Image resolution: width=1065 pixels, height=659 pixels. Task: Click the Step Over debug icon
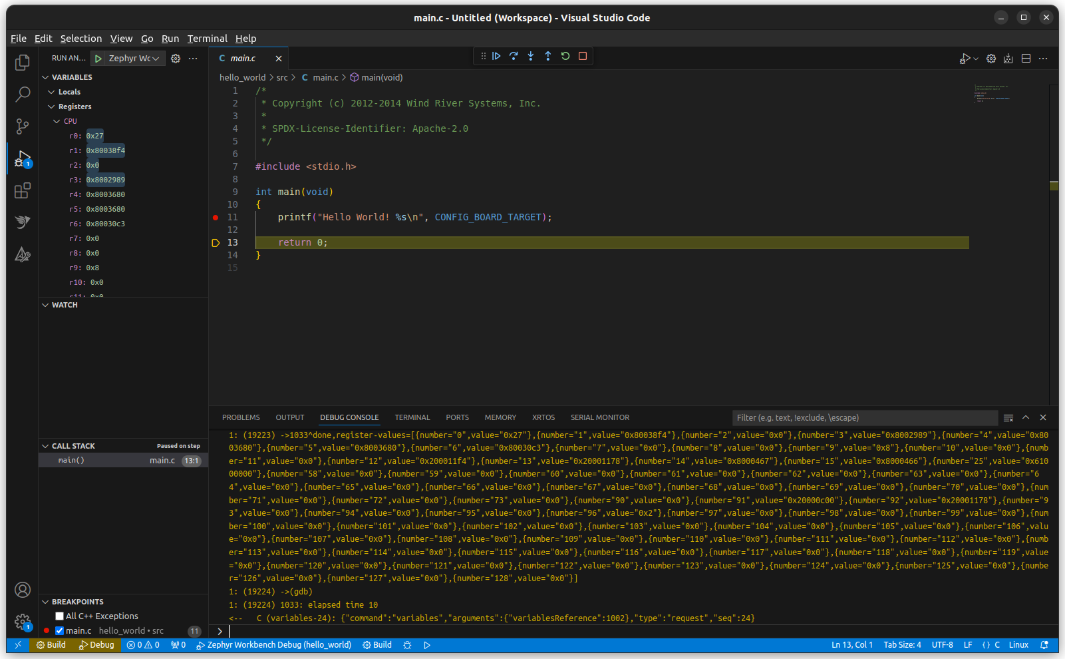pos(514,56)
